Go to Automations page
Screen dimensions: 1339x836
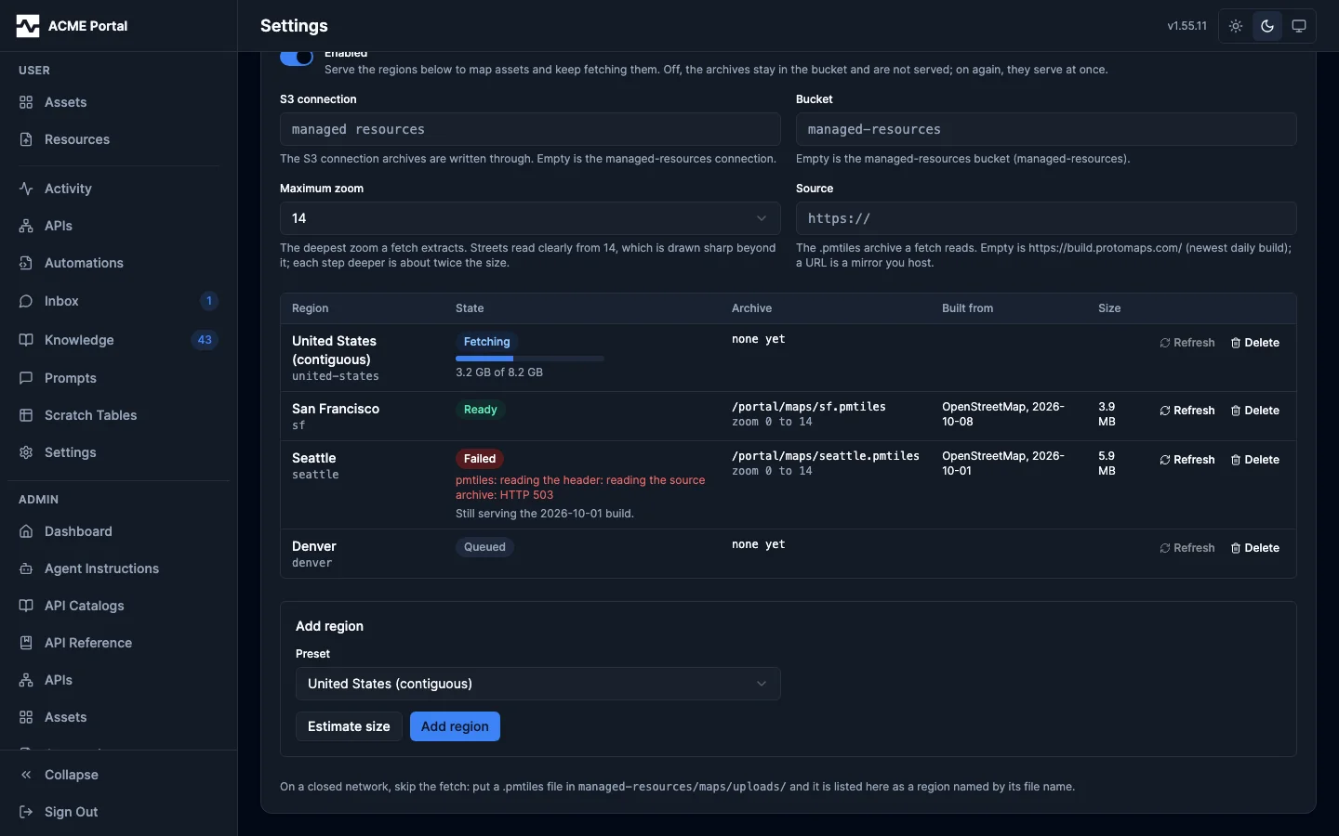click(118, 263)
